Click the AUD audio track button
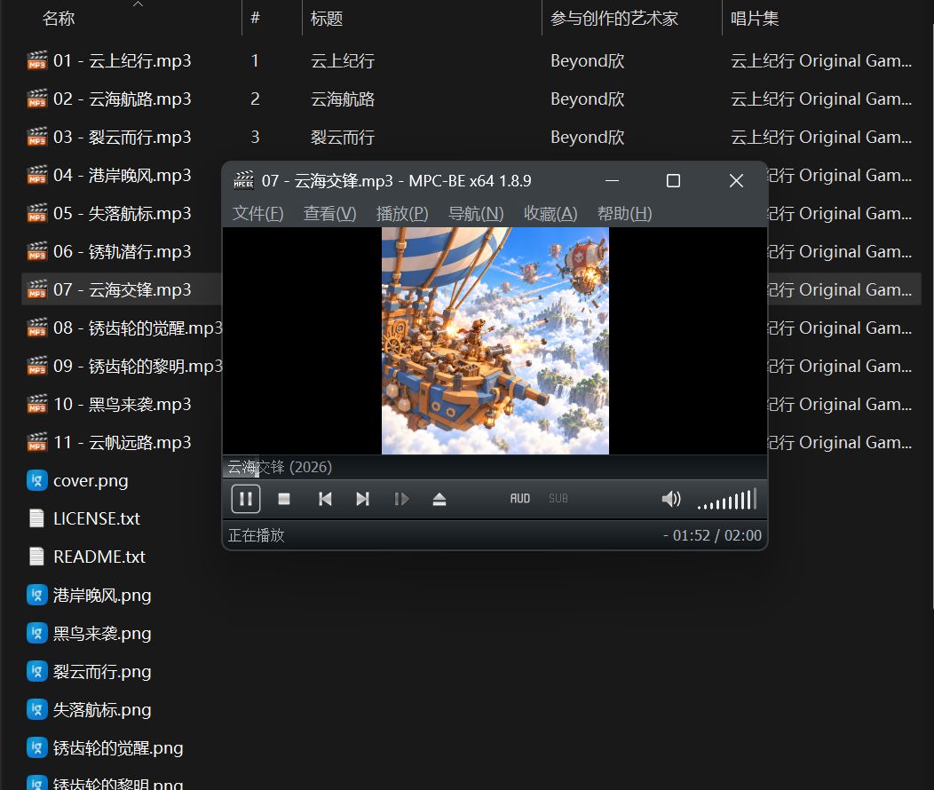 pyautogui.click(x=520, y=498)
